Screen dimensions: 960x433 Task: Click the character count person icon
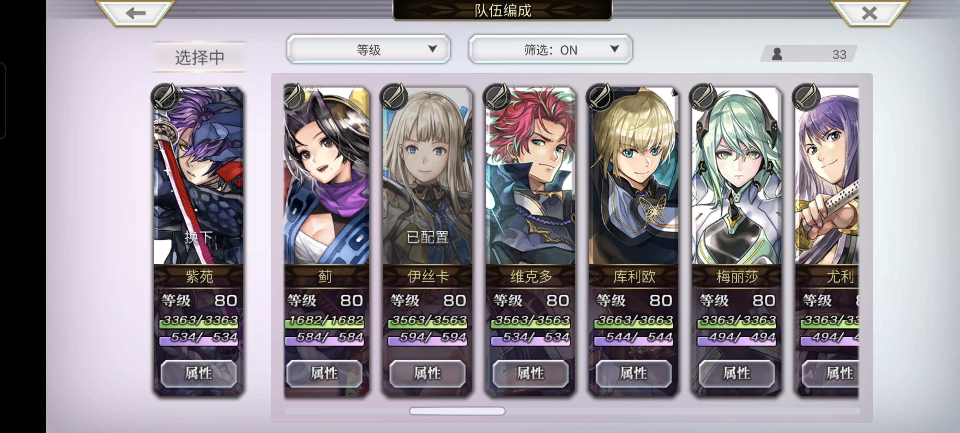pyautogui.click(x=777, y=54)
